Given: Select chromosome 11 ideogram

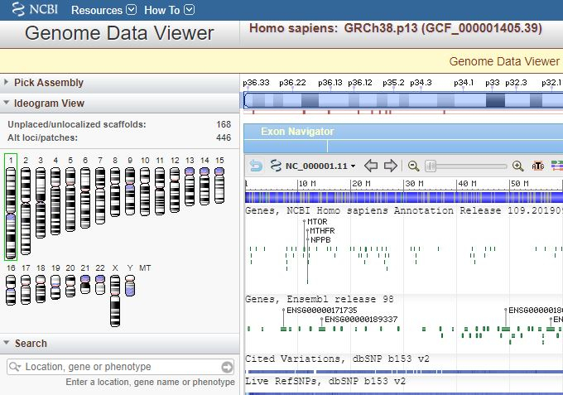Looking at the screenshot, I should pos(160,191).
